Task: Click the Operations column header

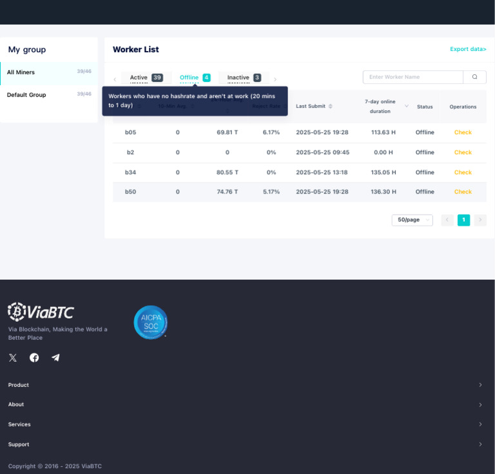Action: click(x=463, y=107)
